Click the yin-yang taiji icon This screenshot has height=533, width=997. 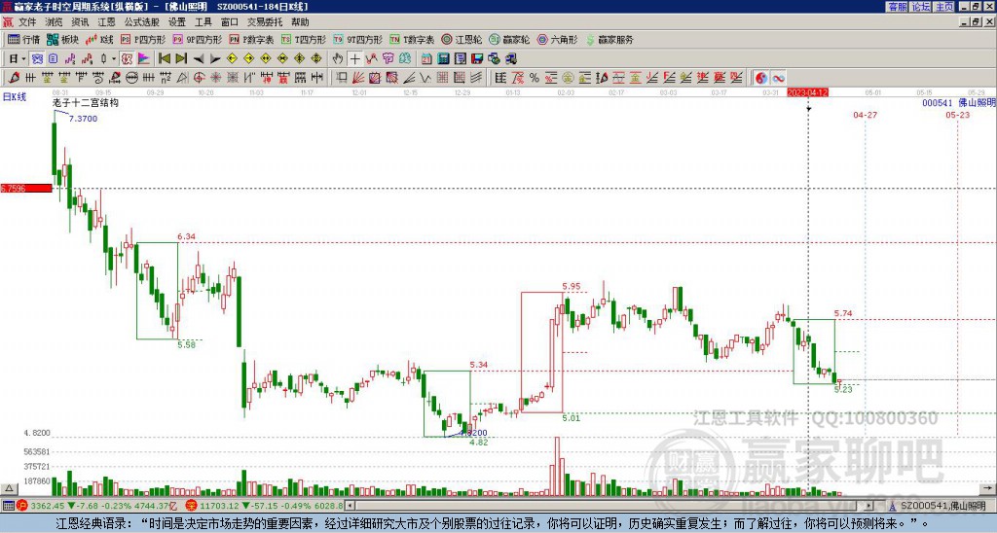click(x=760, y=77)
